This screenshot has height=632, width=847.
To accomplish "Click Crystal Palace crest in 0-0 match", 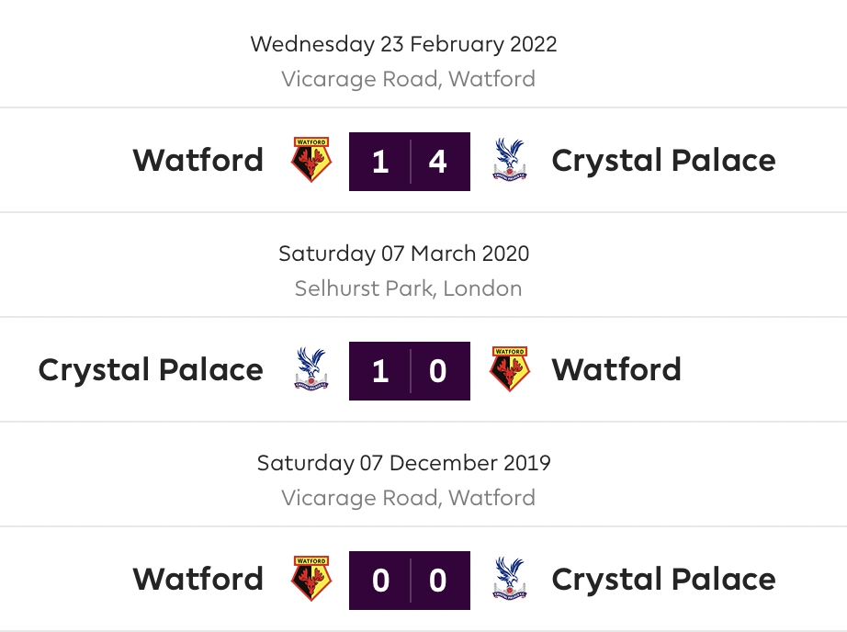I will click(509, 579).
